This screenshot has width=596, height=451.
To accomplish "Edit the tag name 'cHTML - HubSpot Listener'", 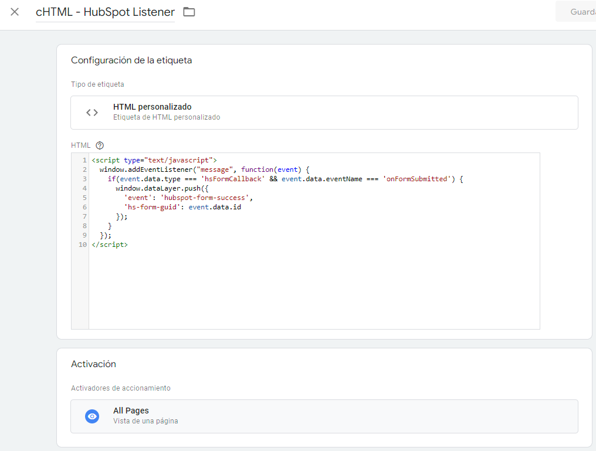I will point(105,12).
